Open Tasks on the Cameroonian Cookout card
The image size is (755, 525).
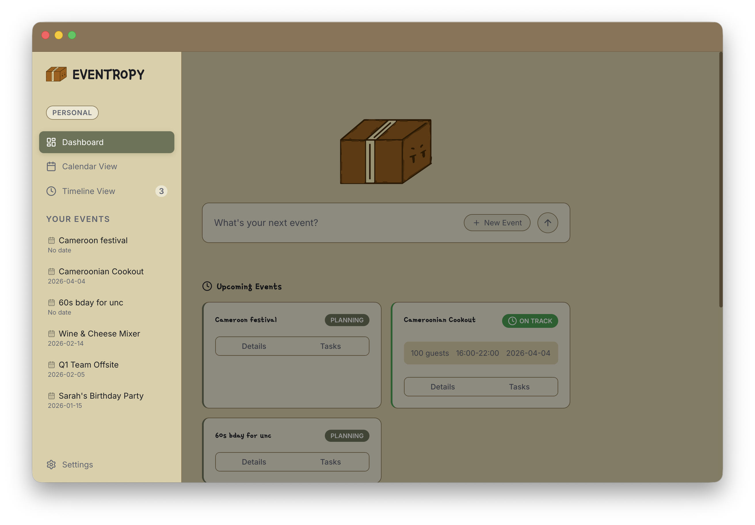coord(519,387)
